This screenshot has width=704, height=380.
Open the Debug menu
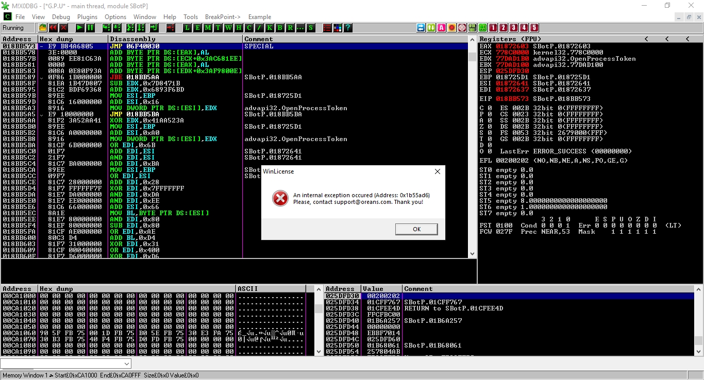pyautogui.click(x=61, y=17)
